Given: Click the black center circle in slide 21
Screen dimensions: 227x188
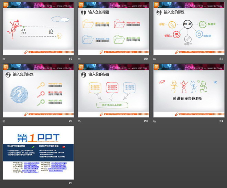Looking at the screenshot, I should (x=188, y=24).
